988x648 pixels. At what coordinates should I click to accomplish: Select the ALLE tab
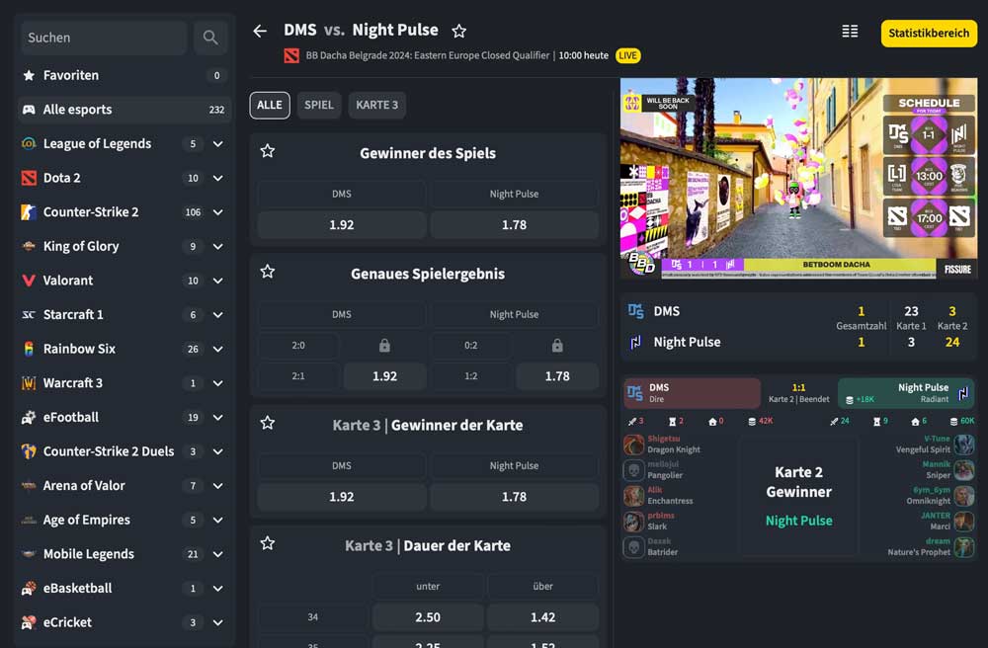270,105
